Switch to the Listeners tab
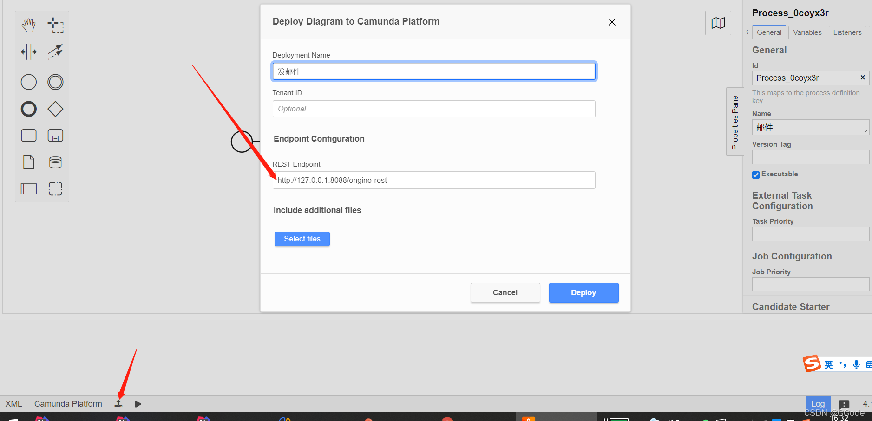Viewport: 872px width, 421px height. tap(847, 32)
